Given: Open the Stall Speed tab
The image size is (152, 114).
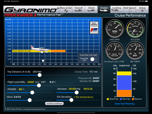Looking at the screenshot, I should tap(129, 9).
